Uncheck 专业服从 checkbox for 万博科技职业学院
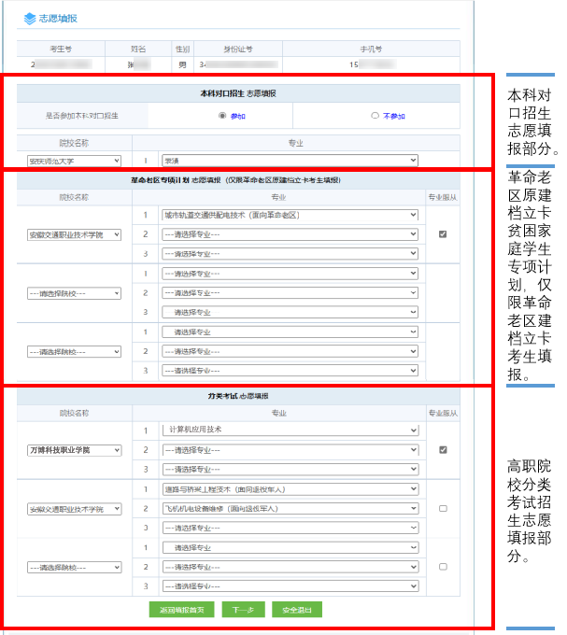The width and height of the screenshot is (567, 635). coord(442,450)
